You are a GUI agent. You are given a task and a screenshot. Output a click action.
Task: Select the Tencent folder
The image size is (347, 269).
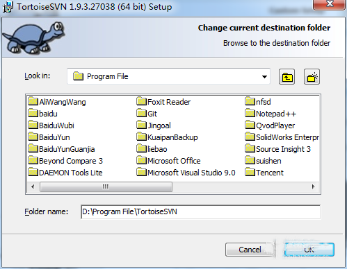coord(264,173)
